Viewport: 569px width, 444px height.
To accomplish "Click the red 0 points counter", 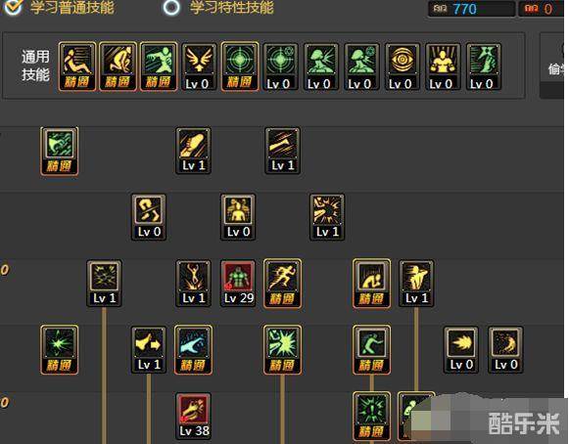I will point(541,9).
